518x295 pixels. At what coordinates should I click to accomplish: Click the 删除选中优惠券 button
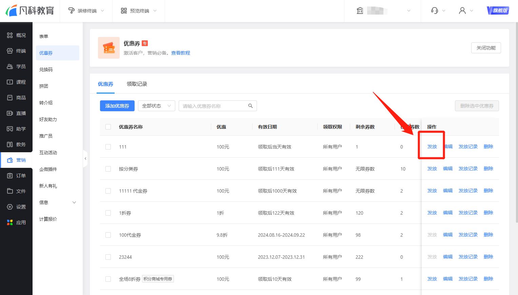(x=477, y=106)
